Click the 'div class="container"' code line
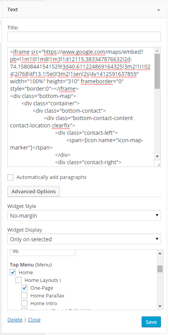Image resolution: width=169 pixels, height=335 pixels. tap(51, 103)
